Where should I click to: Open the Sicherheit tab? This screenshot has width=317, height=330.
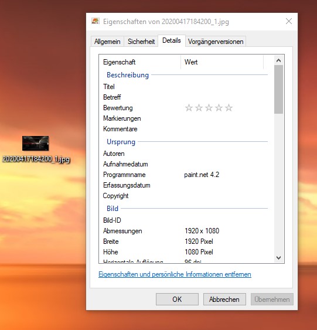(x=141, y=42)
